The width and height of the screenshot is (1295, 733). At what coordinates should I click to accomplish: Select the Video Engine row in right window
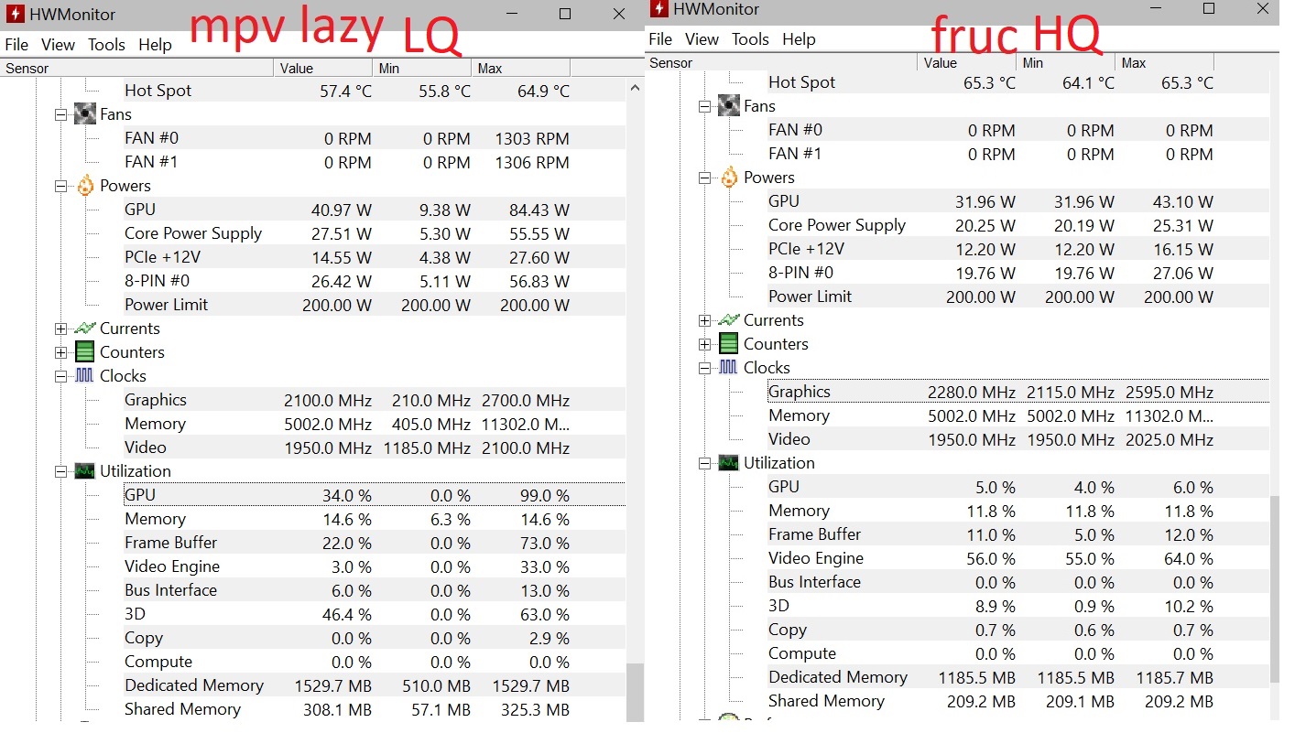(973, 558)
